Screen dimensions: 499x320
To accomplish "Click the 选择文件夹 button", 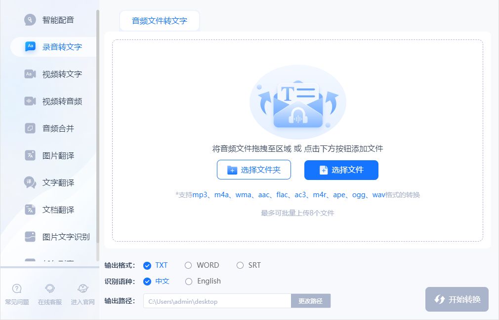I will tap(254, 170).
